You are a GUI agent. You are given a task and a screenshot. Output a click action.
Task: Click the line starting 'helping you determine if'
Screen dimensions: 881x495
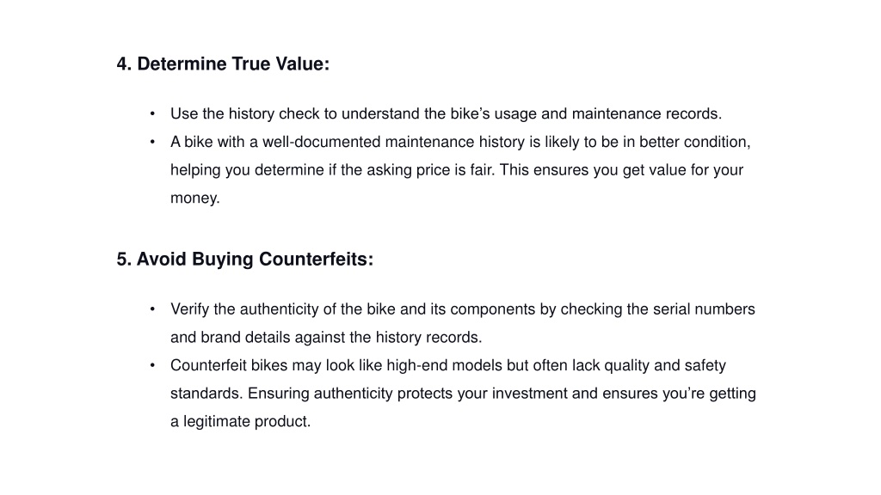(x=457, y=170)
